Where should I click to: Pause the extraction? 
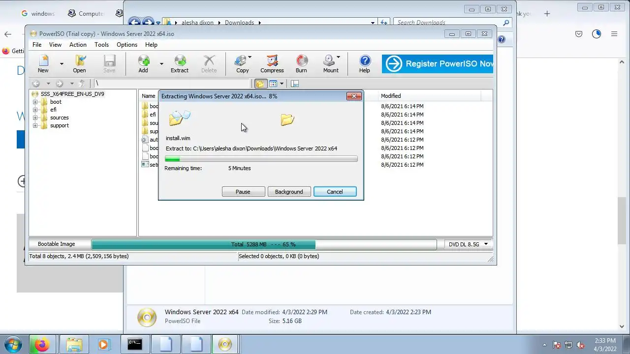tap(243, 192)
